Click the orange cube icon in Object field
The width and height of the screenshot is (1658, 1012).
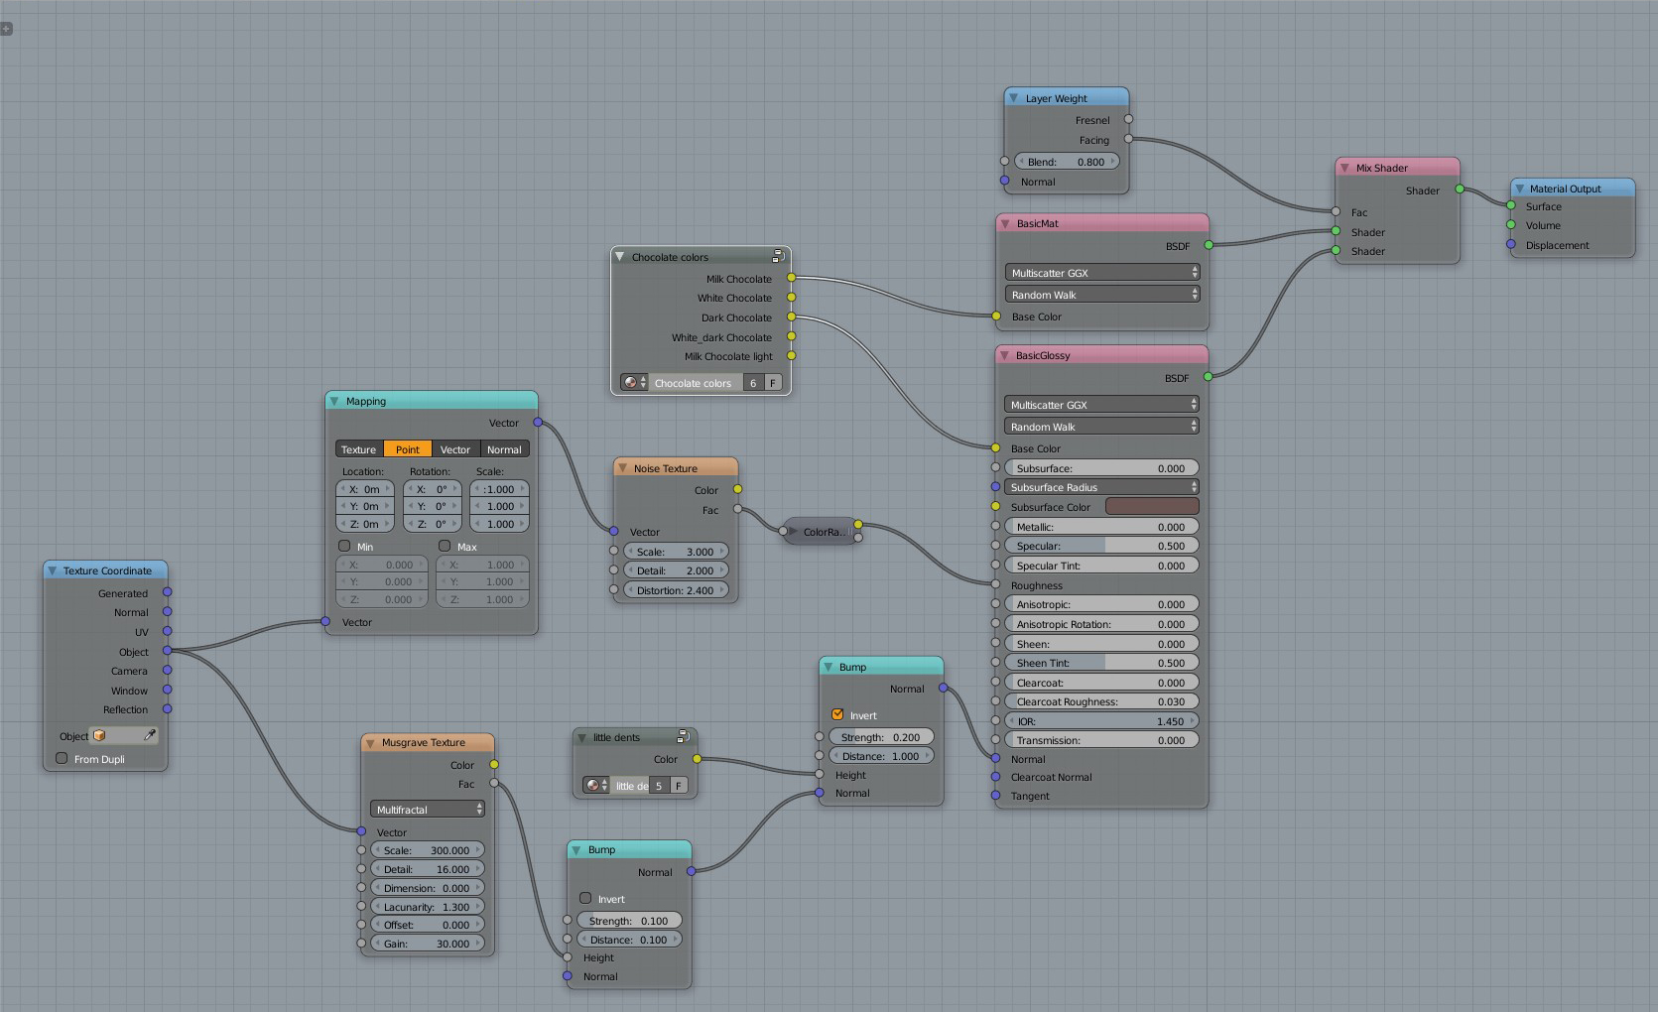click(99, 735)
